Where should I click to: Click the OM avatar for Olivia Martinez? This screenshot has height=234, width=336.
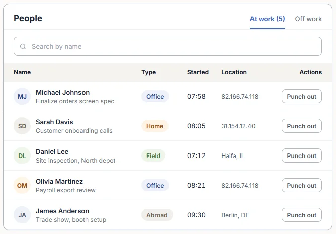tap(22, 185)
